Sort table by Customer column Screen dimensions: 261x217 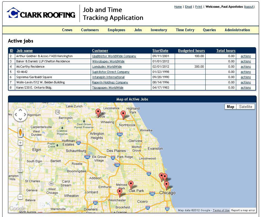(100, 51)
